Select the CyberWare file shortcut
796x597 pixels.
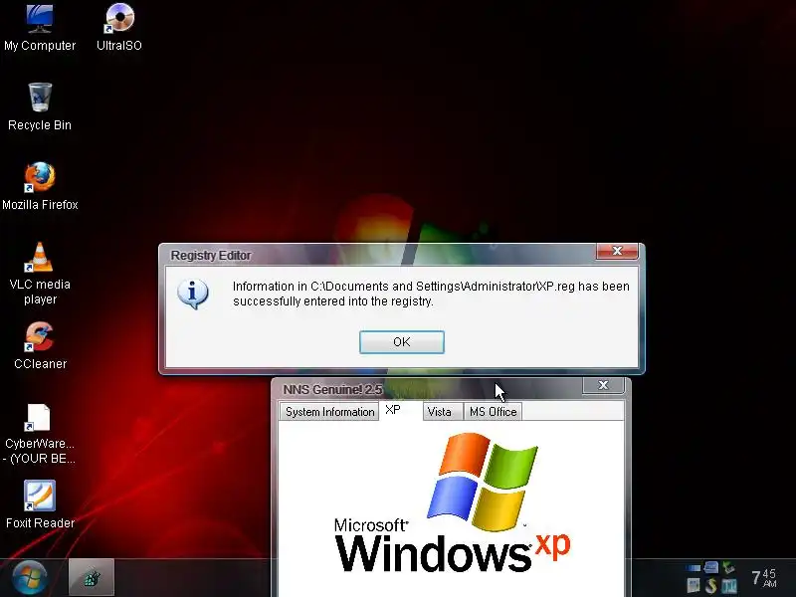[x=40, y=434]
